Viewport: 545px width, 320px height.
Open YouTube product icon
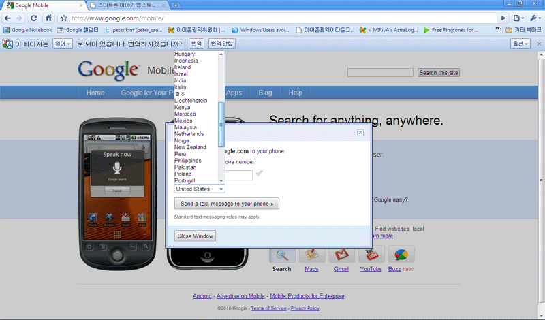point(371,255)
